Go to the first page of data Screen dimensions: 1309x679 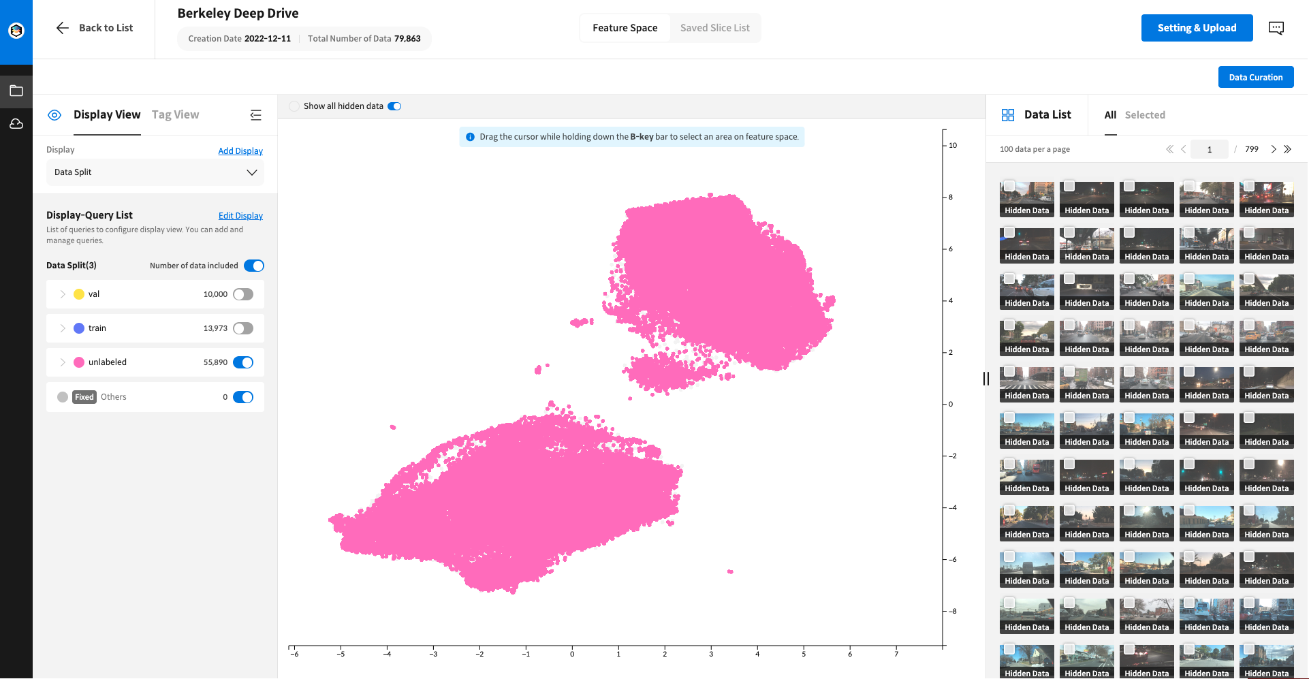[x=1170, y=149]
